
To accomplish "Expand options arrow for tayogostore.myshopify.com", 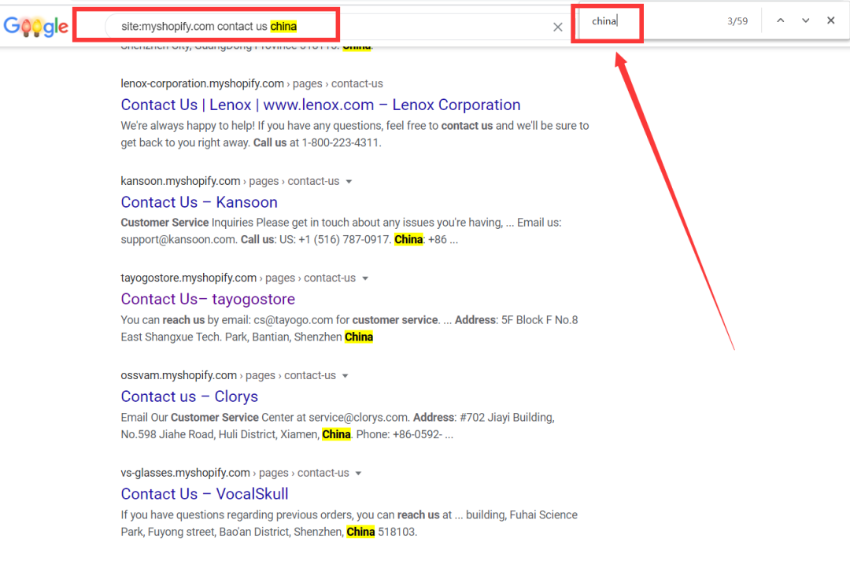I will (365, 278).
